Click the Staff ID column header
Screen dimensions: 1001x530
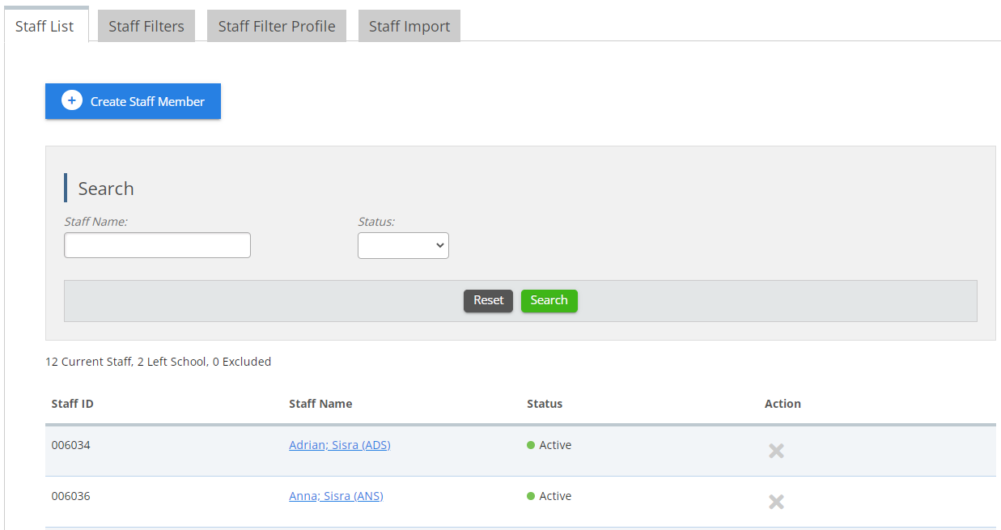click(x=72, y=404)
